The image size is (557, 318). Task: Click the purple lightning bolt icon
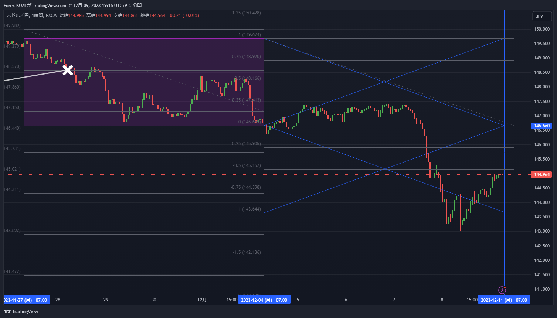point(502,290)
